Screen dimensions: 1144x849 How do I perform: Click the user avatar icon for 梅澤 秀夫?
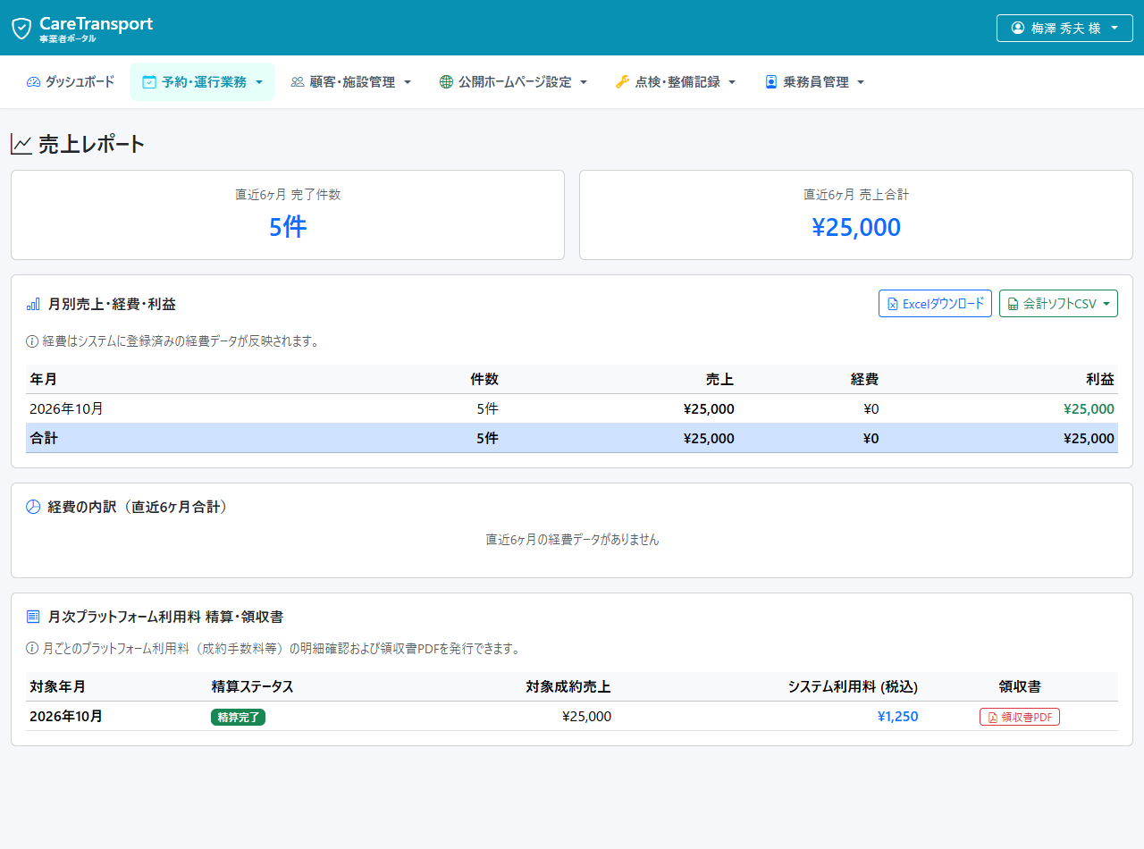click(1017, 28)
